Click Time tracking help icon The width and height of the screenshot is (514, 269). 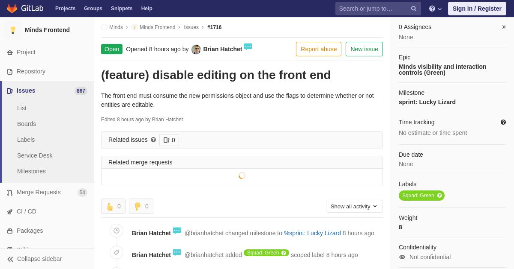(x=503, y=122)
